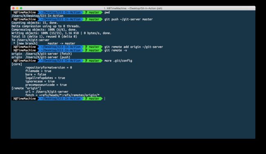Click the '[remote "origin"]' section header
This screenshot has width=266, height=154.
tap(26, 88)
